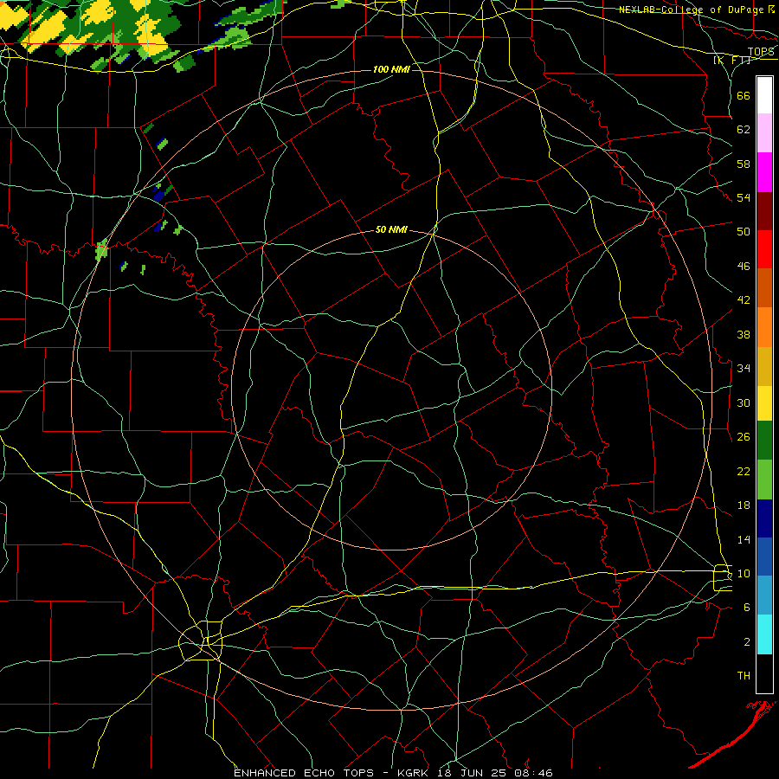Click the KFT unit label in legend
779x779 pixels.
pos(732,60)
